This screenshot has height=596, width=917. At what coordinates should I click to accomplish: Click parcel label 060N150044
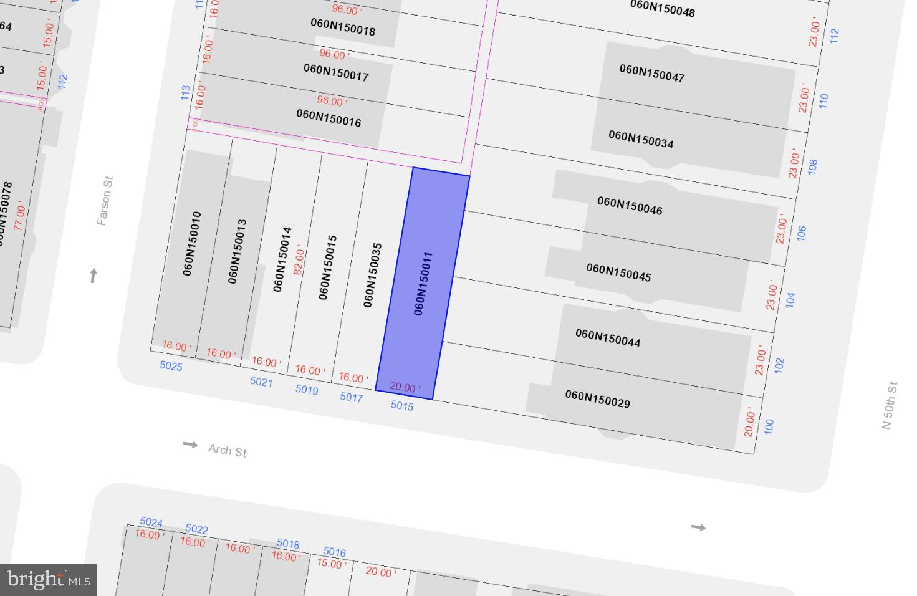click(x=608, y=338)
